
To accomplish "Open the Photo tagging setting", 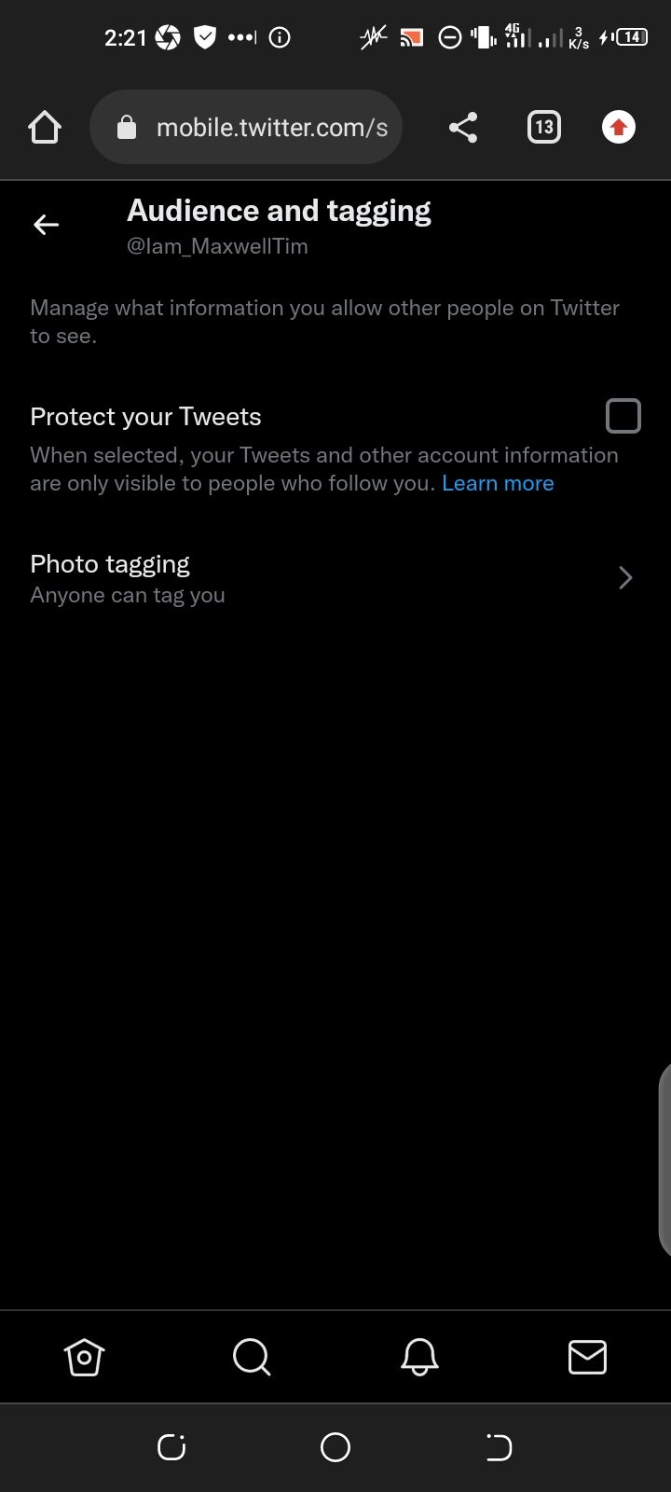I will [335, 578].
